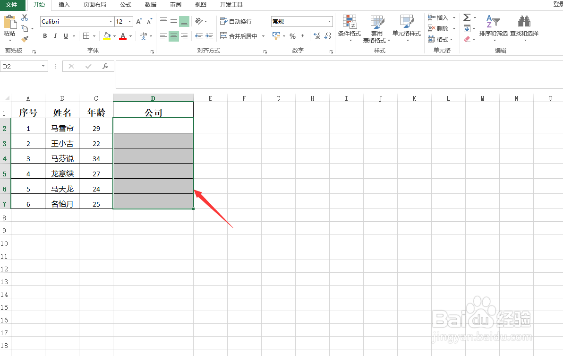This screenshot has width=563, height=356.
Task: Toggle center horizontal alignment
Action: pos(174,36)
